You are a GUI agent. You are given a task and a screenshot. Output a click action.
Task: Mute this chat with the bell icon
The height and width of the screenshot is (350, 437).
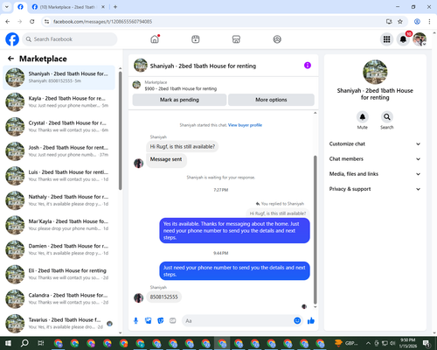coord(362,117)
